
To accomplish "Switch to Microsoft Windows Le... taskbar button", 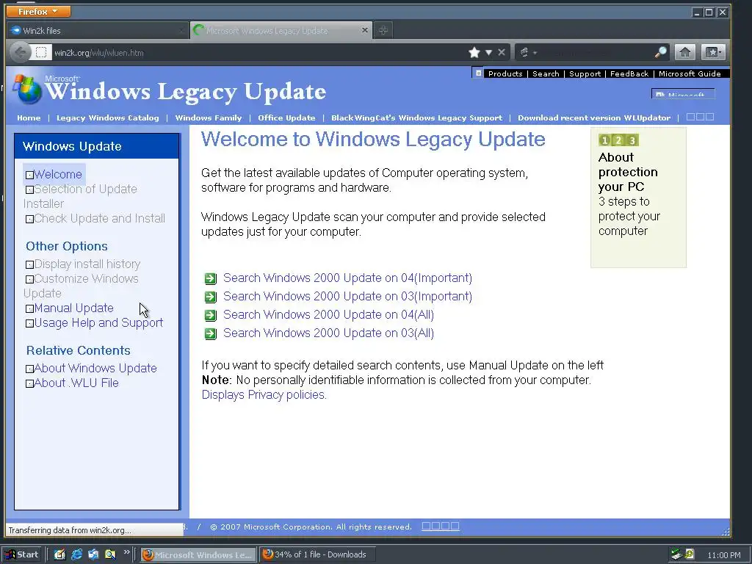I will pyautogui.click(x=198, y=555).
